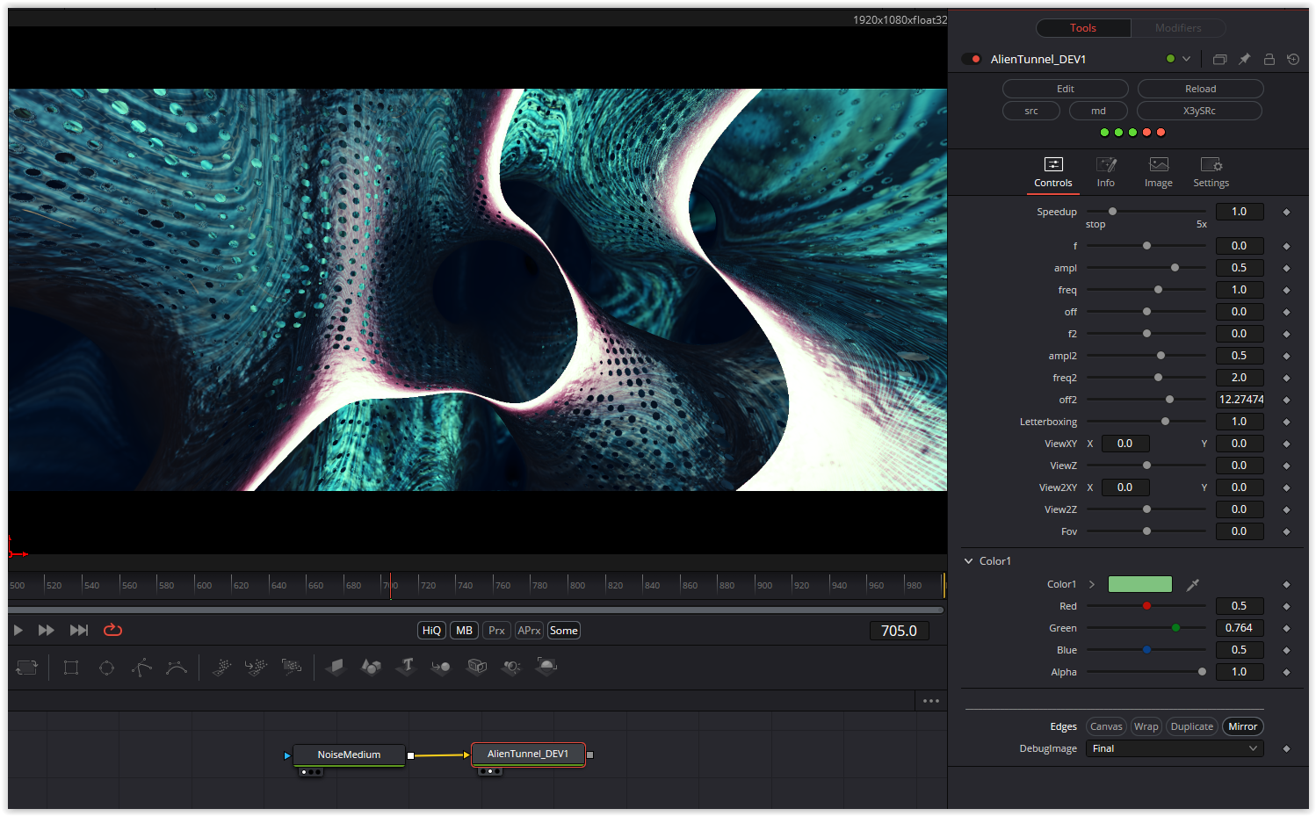Click the fast-forward playback button

click(x=47, y=630)
